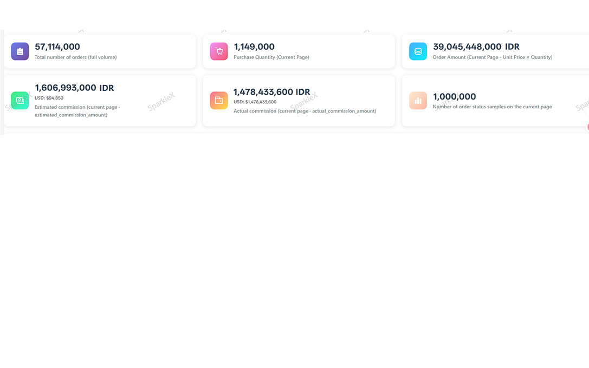Click the 1,606,993,000 IDR estimated commission value
Screen dimensions: 589x368
(x=74, y=88)
